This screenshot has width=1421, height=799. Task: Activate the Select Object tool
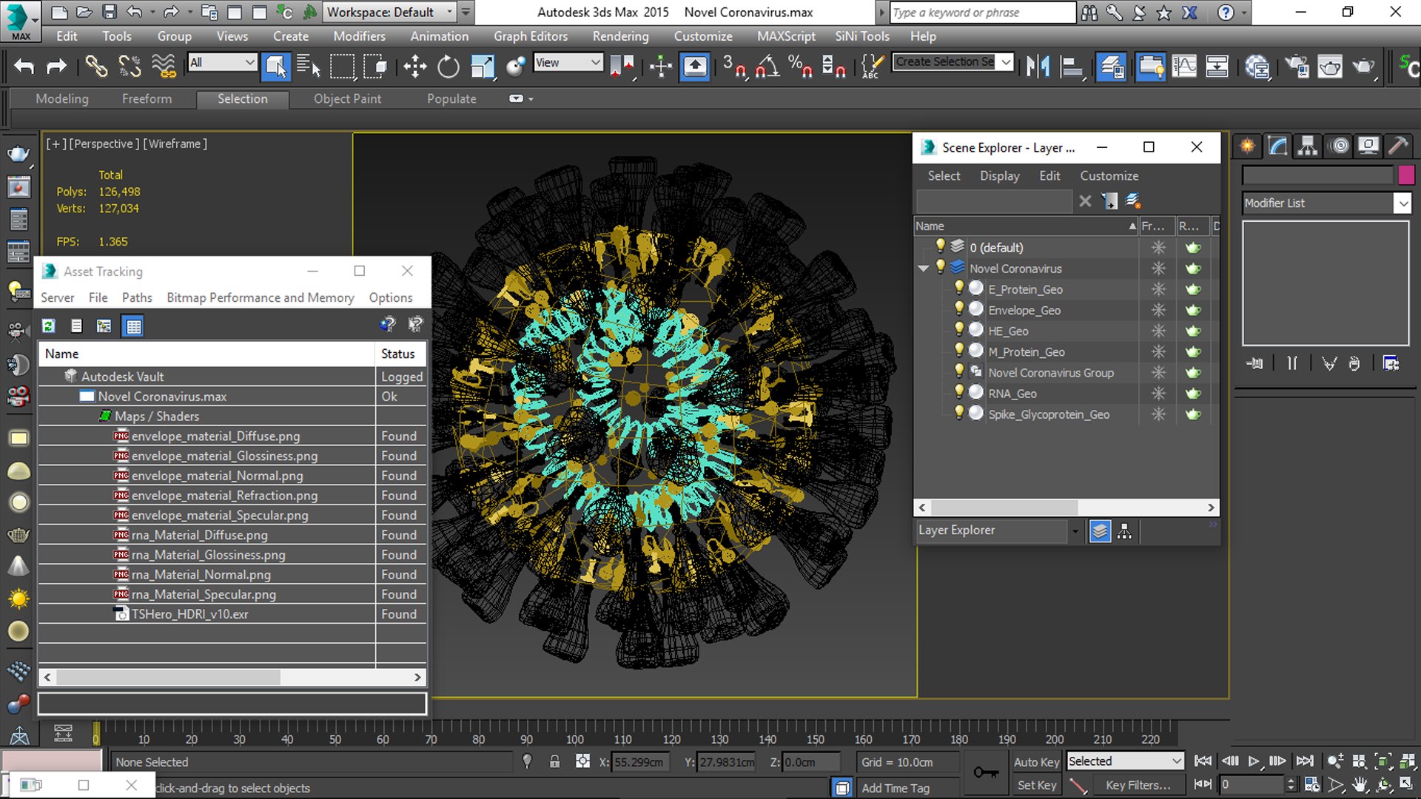[275, 67]
